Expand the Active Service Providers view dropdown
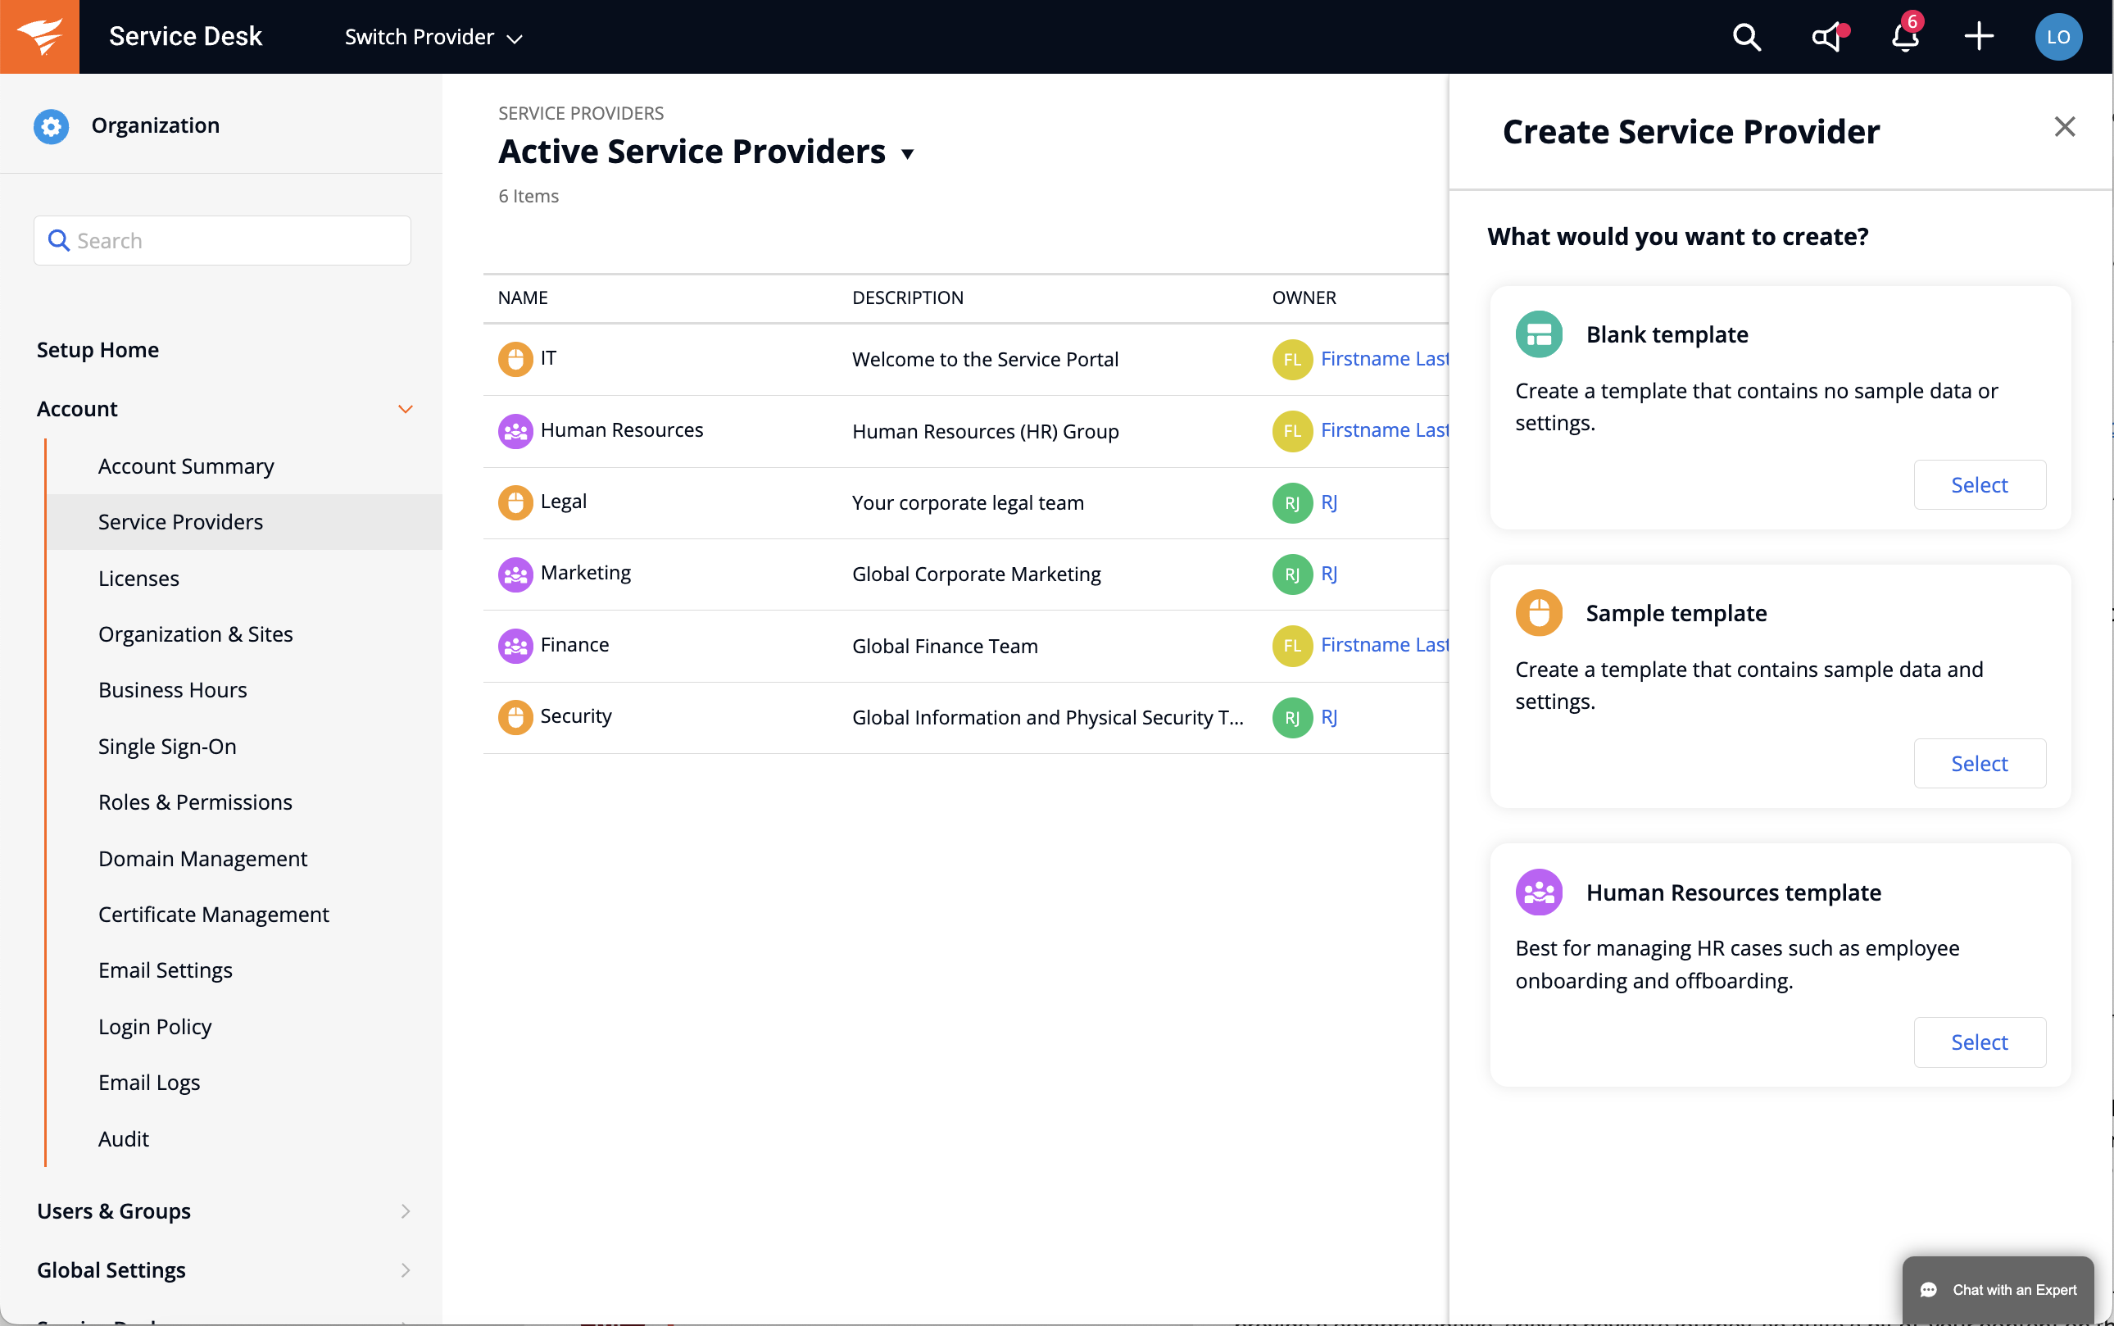The width and height of the screenshot is (2114, 1326). 908,154
